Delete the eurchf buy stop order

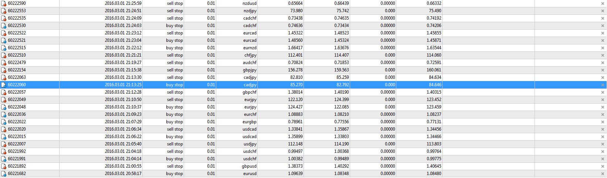click(603, 114)
